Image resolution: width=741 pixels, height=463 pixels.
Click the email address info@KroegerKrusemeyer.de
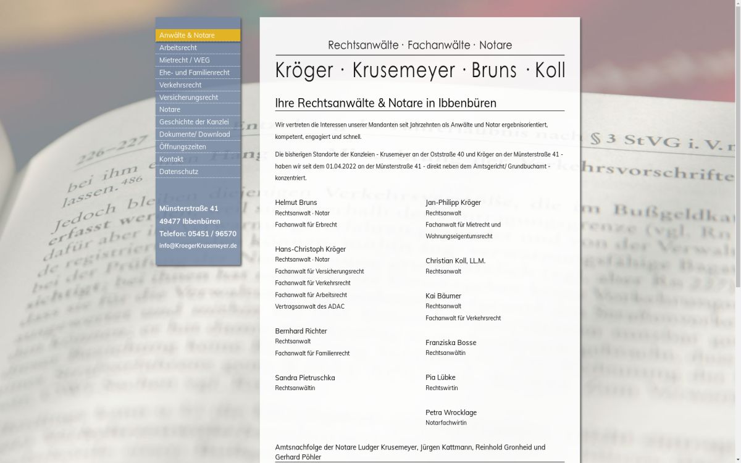point(198,245)
